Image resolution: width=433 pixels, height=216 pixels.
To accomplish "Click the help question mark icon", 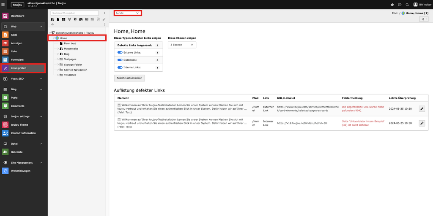I will 400,5.
